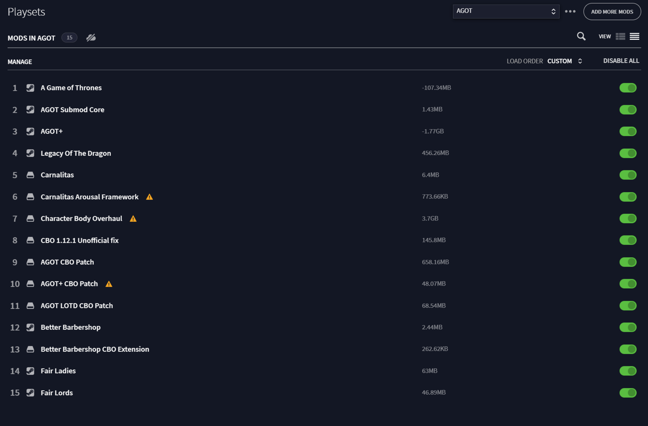
Task: Switch to the detailed list view icon
Action: [620, 36]
